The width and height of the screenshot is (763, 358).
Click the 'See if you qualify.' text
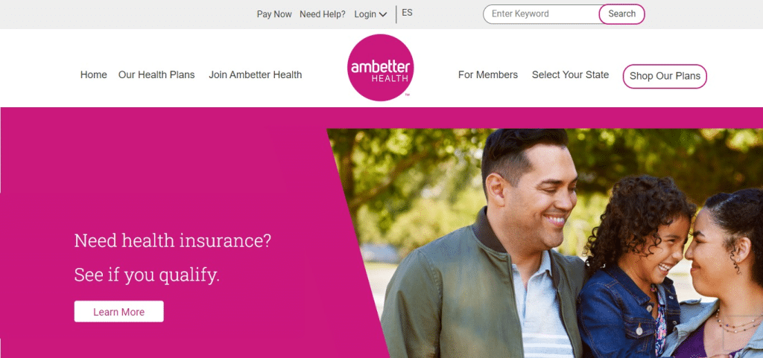pyautogui.click(x=147, y=275)
